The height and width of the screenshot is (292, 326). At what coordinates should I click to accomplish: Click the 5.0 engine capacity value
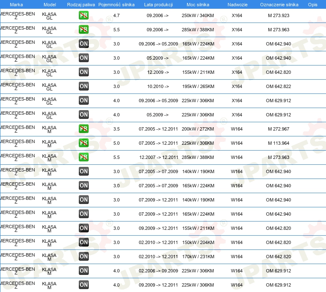[x=116, y=143]
